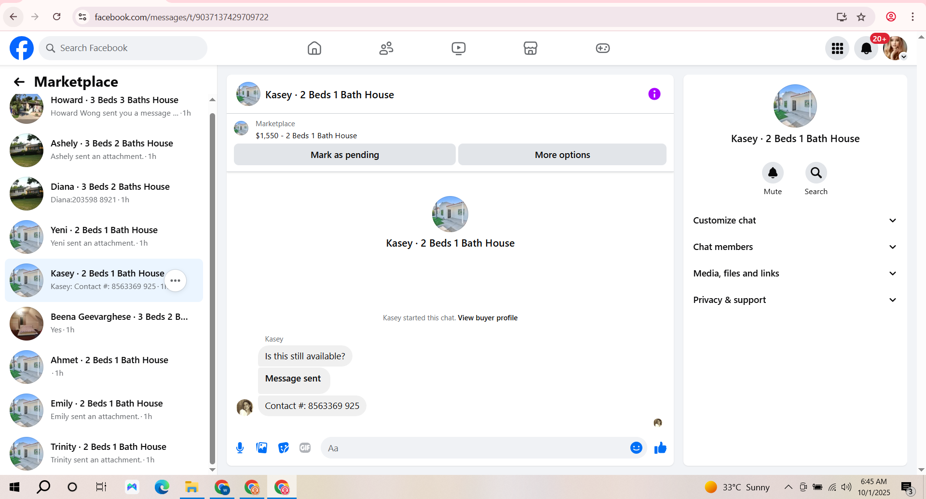The width and height of the screenshot is (926, 499).
Task: Mute this conversation with the bell icon
Action: pyautogui.click(x=773, y=173)
